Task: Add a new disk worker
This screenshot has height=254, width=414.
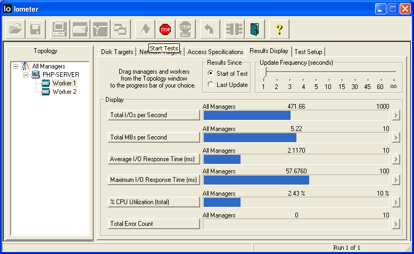Action: click(x=80, y=29)
